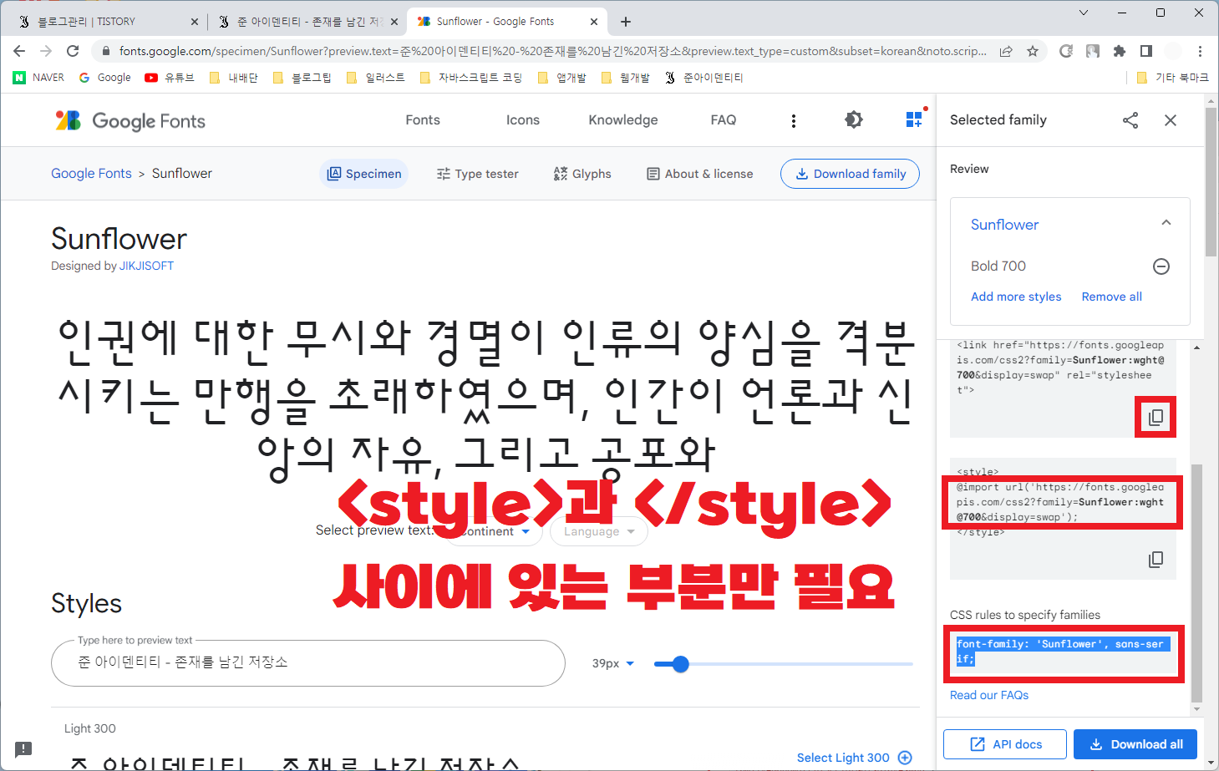
Task: Open 자바스크립트 코딩 bookmark folder
Action: pos(471,78)
